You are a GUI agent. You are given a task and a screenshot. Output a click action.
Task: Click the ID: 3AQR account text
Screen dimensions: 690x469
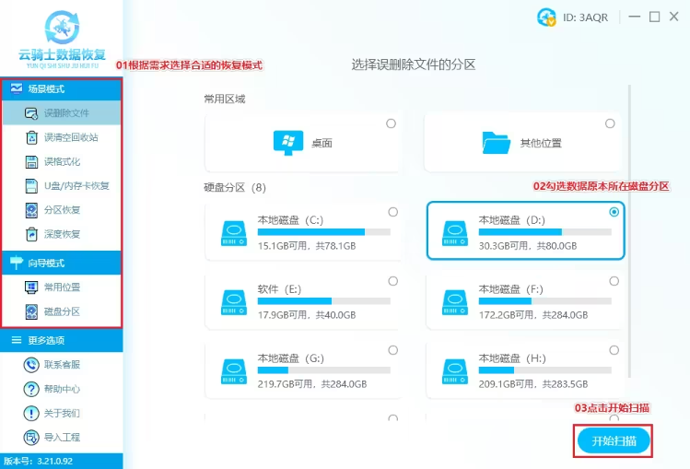pos(585,18)
